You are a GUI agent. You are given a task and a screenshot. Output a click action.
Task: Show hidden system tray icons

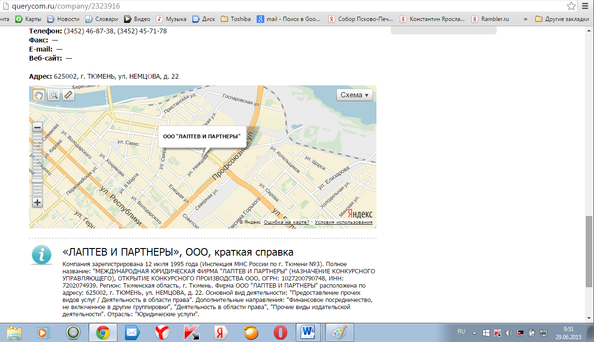pos(474,332)
